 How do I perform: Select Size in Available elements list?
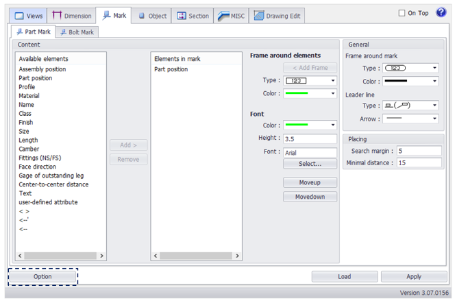coord(24,131)
